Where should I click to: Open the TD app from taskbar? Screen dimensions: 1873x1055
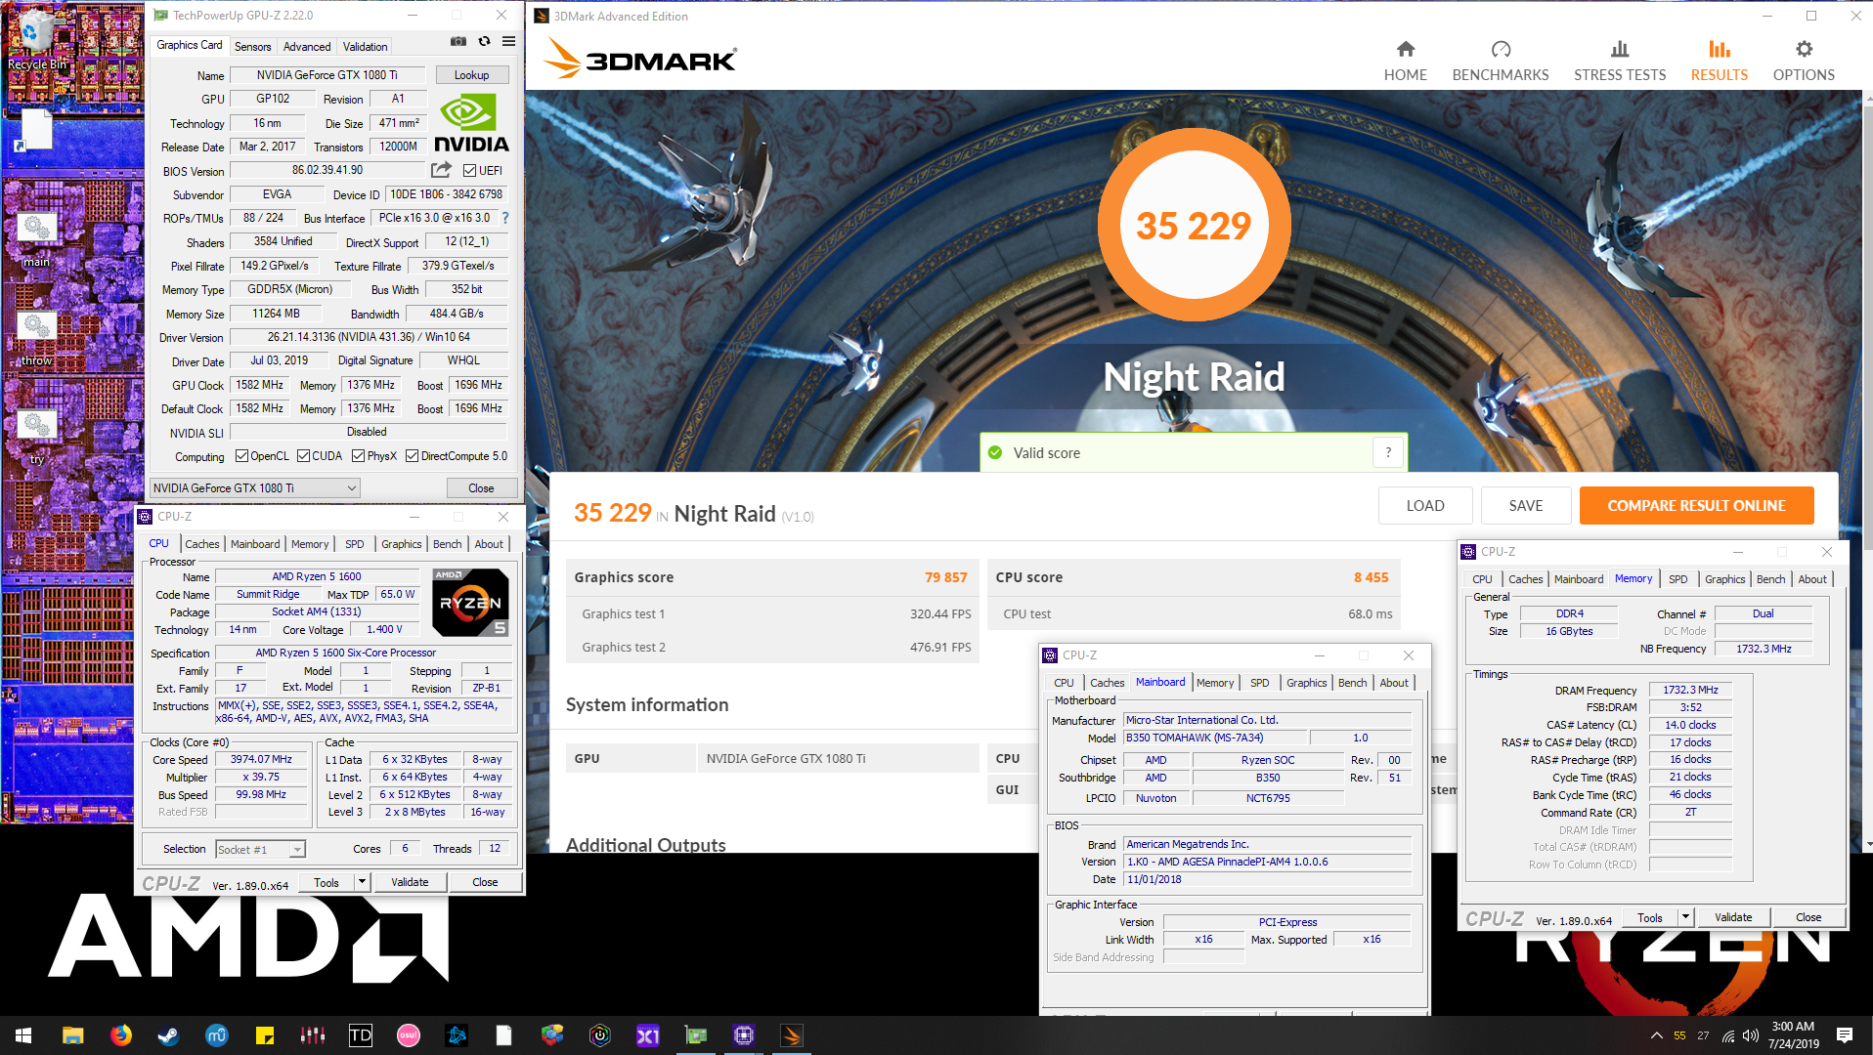tap(360, 1035)
